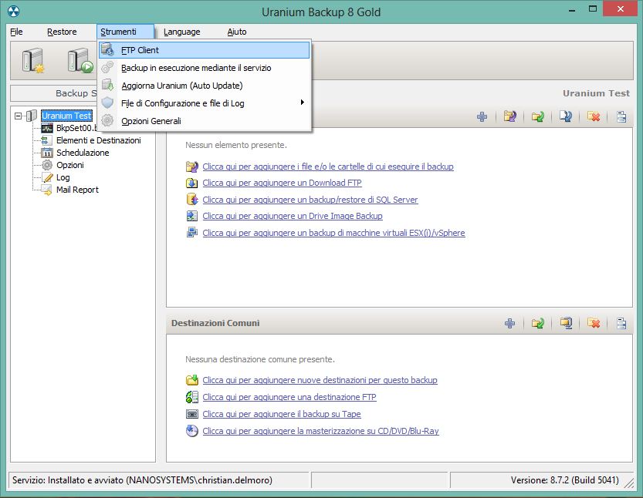The image size is (643, 498).
Task: Click the ESX(i)/vSphere virtual machine backup link
Action: click(333, 233)
